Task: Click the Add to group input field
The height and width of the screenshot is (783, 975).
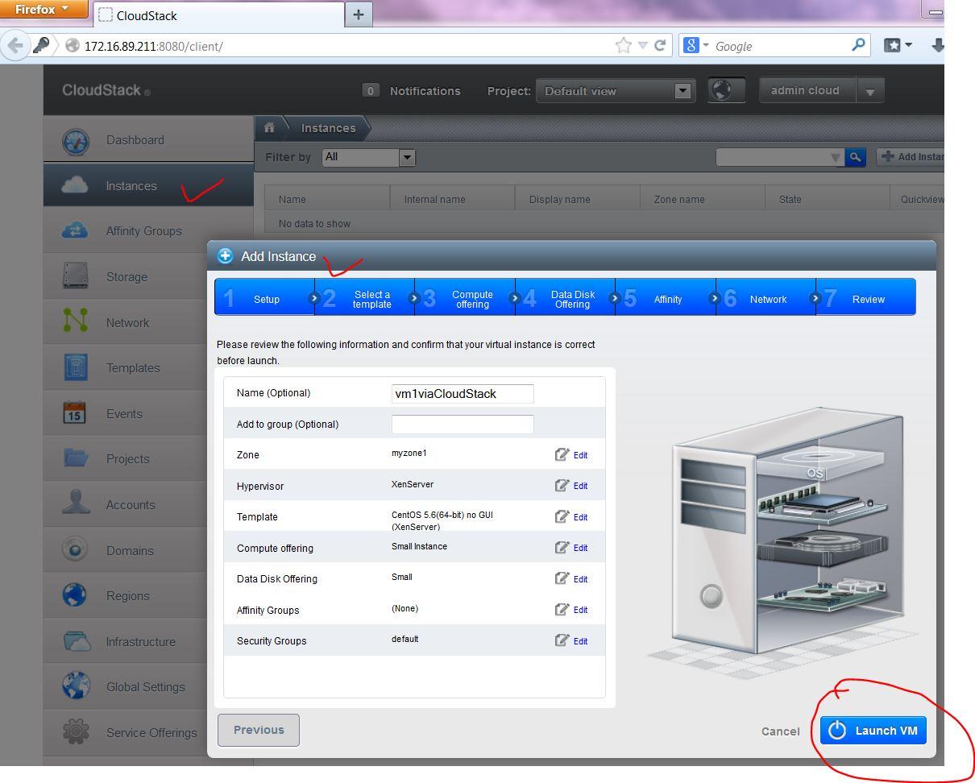Action: (x=463, y=425)
